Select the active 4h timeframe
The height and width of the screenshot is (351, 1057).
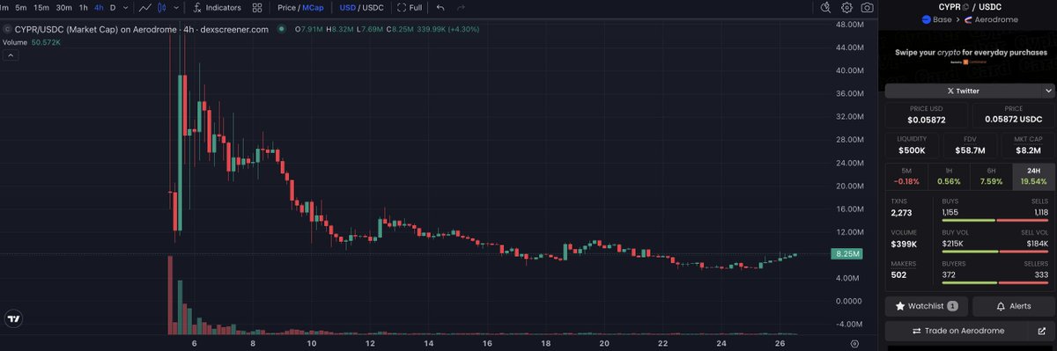99,7
